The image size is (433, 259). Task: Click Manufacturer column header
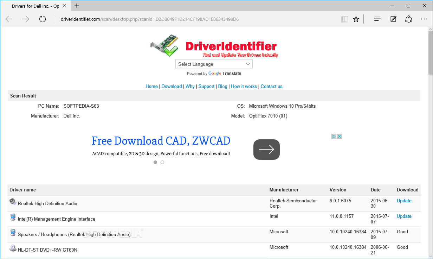[x=284, y=190]
